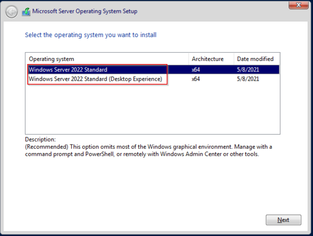
Task: Click x64 in the highlighted Standard row
Action: coord(196,70)
